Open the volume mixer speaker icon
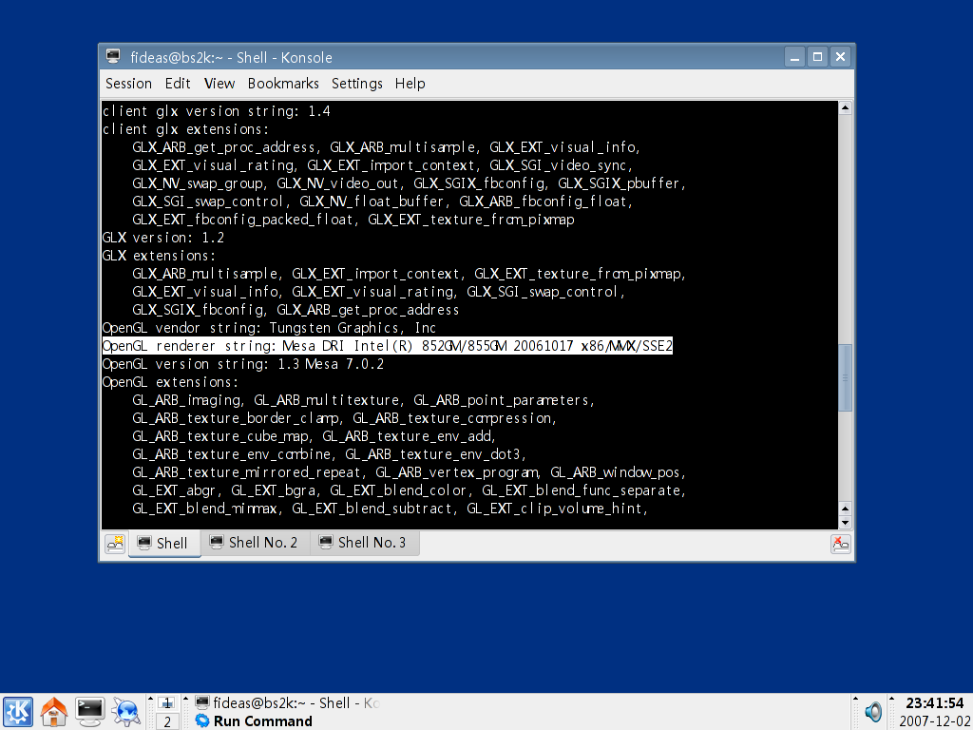This screenshot has width=973, height=730. point(873,711)
